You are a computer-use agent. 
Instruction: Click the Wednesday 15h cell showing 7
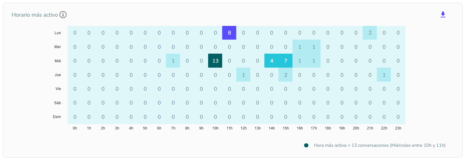coord(286,61)
